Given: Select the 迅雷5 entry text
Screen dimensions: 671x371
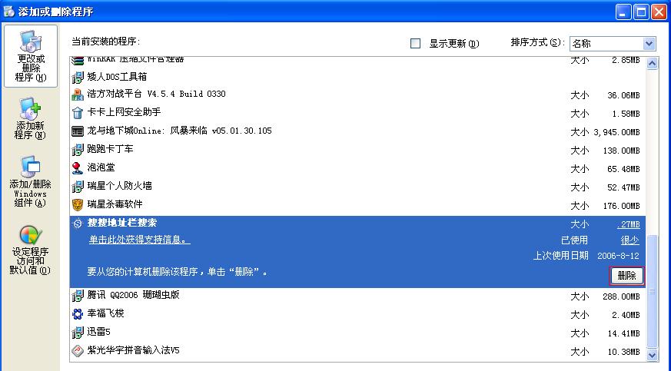Looking at the screenshot, I should pyautogui.click(x=99, y=332).
